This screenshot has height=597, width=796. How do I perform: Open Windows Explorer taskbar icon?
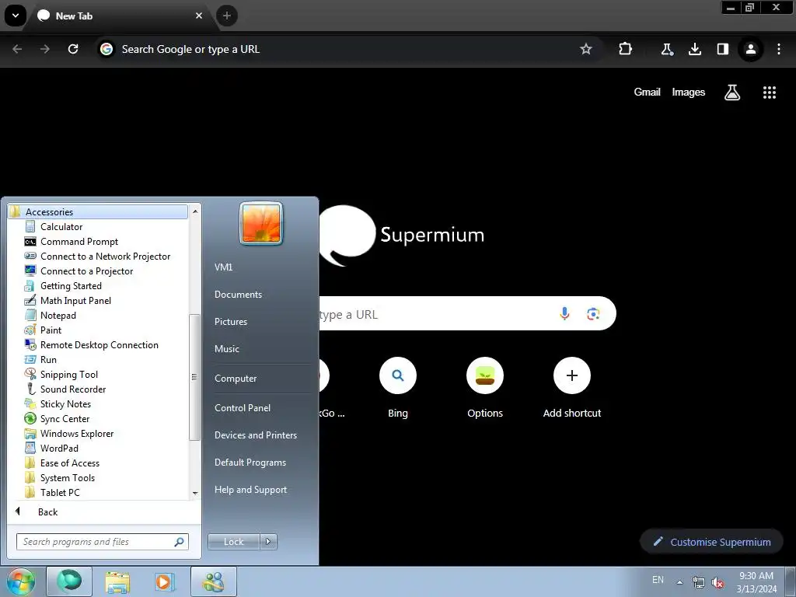click(117, 581)
